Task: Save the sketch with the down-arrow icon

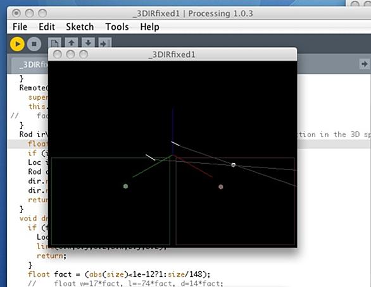Action: (x=88, y=43)
